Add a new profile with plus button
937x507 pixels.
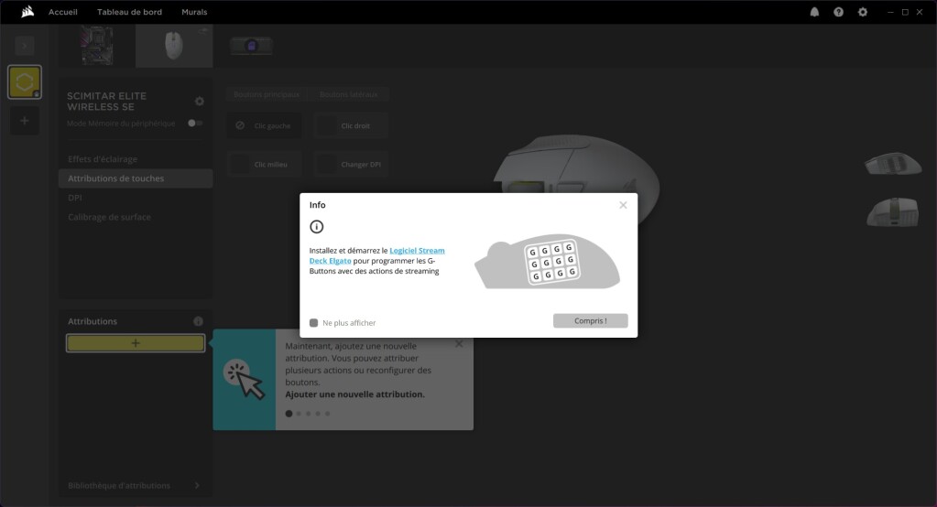click(25, 121)
